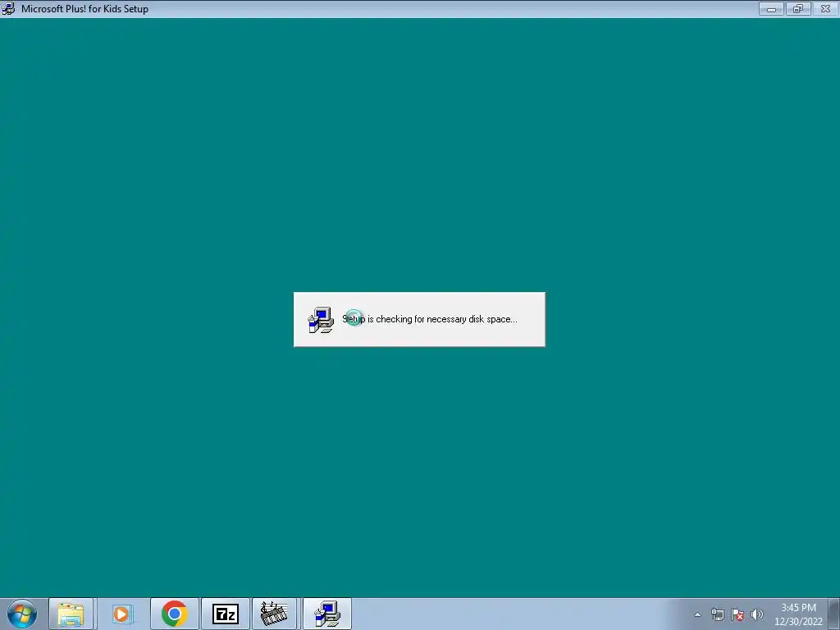This screenshot has height=630, width=840.
Task: Open the piano keyboard app in taskbar
Action: (274, 614)
